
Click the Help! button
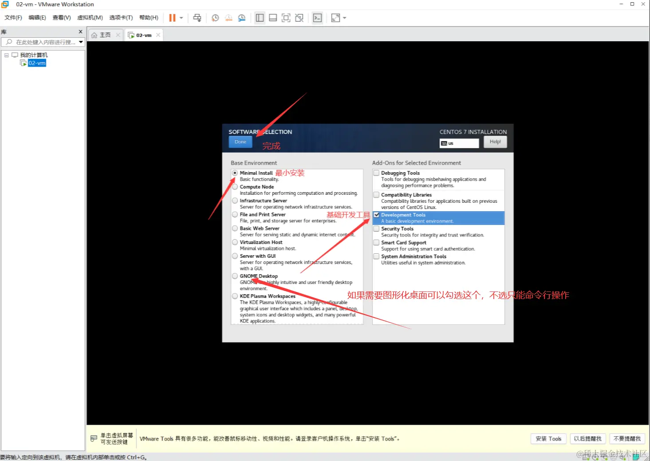click(495, 142)
